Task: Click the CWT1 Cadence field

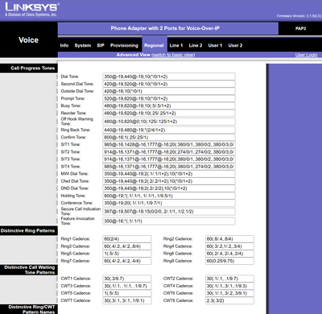Action: pos(127,279)
